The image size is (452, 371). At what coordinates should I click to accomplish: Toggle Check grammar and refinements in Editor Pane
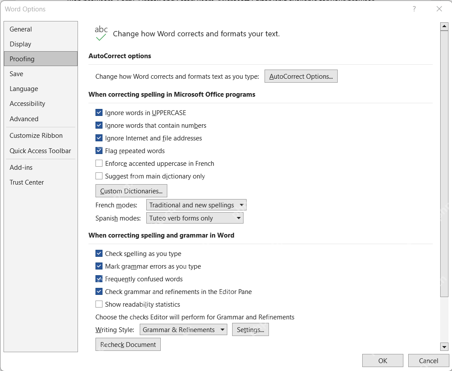pos(99,291)
